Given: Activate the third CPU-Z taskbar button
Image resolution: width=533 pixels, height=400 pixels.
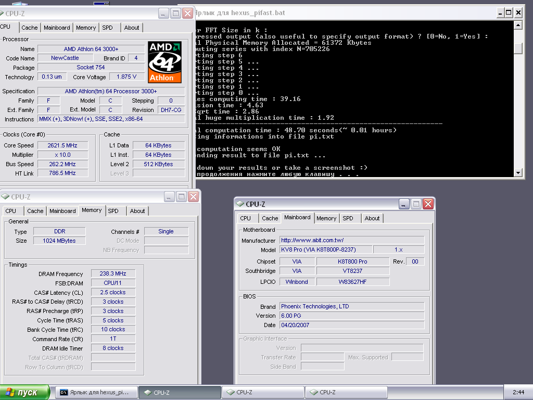Looking at the screenshot, I should click(346, 392).
